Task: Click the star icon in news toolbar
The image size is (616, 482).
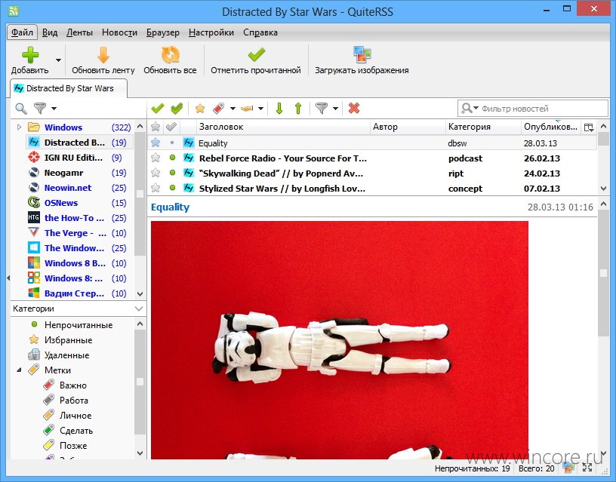Action: (200, 109)
